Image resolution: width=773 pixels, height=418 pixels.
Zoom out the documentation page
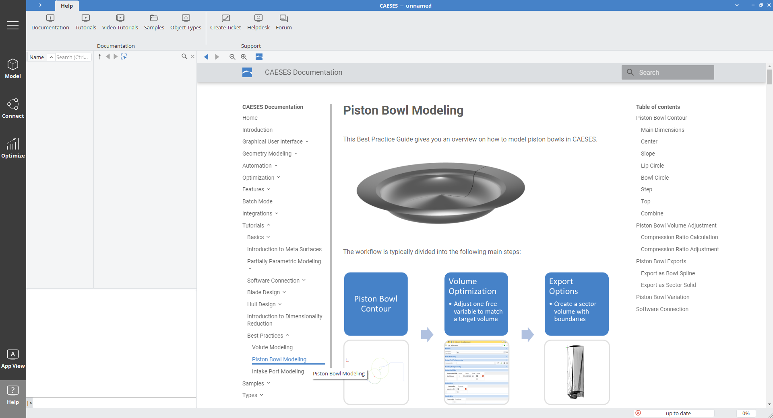point(232,57)
